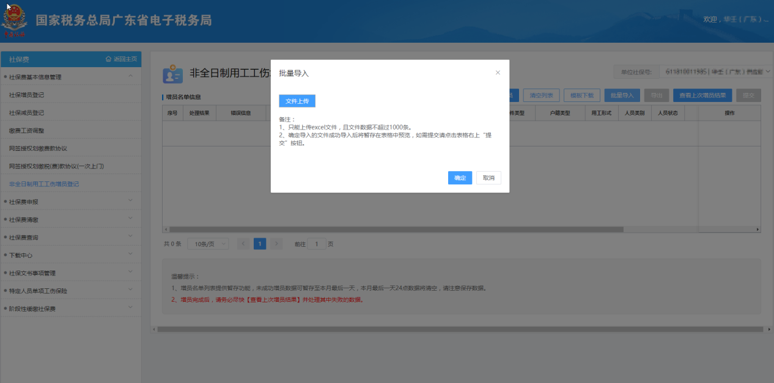Expand the 社保费清缴 menu
This screenshot has width=774, height=383.
pos(130,219)
